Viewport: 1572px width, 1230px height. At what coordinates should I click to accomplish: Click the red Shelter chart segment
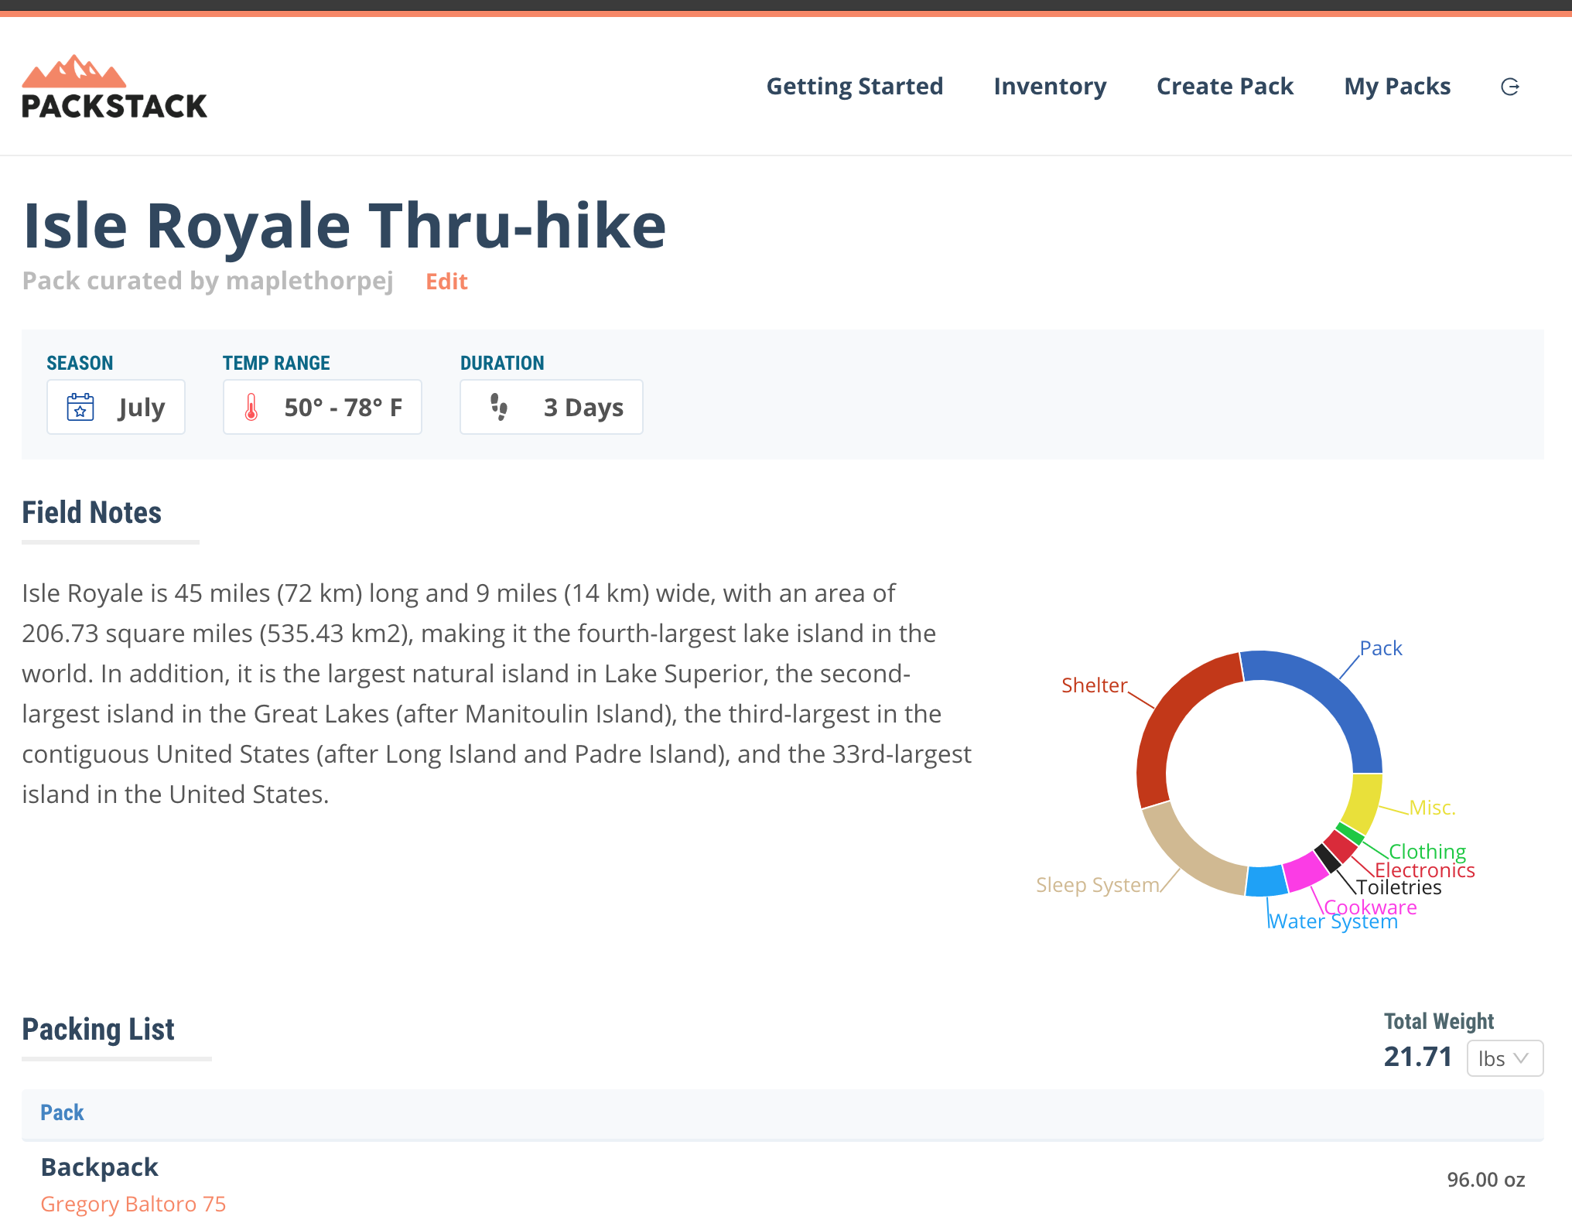pos(1164,721)
